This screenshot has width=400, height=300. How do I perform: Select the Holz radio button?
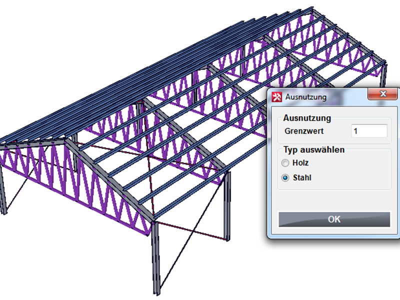(x=285, y=163)
